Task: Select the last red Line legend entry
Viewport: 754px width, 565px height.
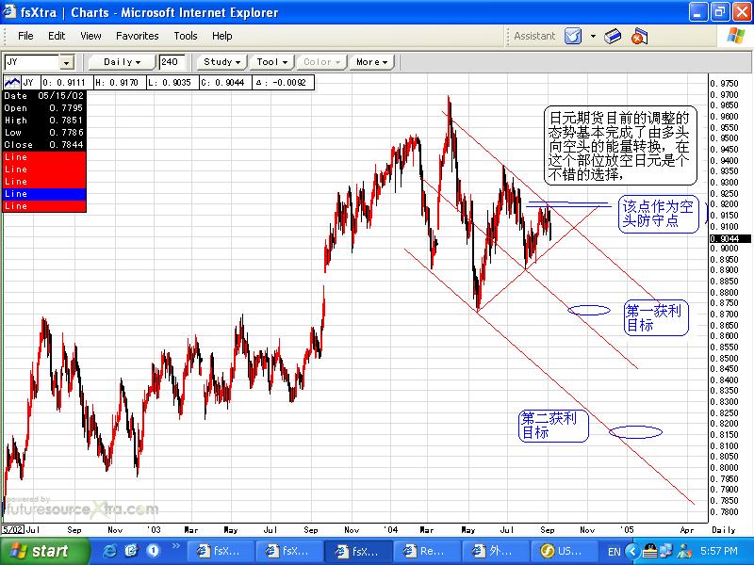Action: [x=43, y=206]
